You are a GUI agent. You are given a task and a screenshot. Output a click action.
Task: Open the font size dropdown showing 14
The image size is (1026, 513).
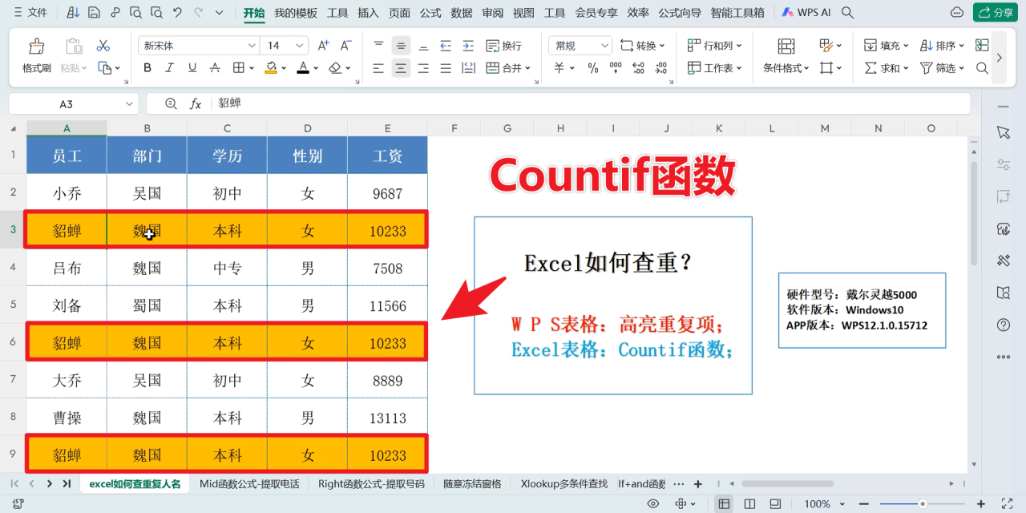click(x=301, y=46)
